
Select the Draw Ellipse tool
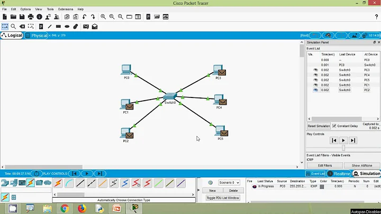point(67,26)
